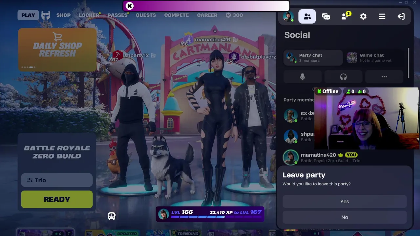This screenshot has width=420, height=236.
Task: Click the helmet icon next to PLAY
Action: 46,15
